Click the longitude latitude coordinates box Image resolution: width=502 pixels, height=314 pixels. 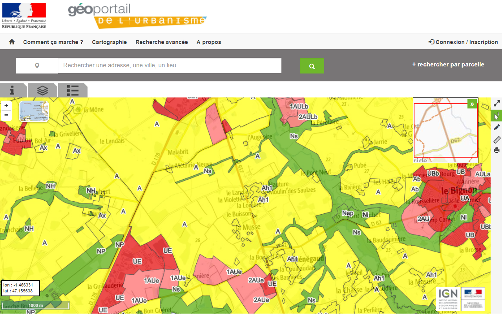coord(21,288)
